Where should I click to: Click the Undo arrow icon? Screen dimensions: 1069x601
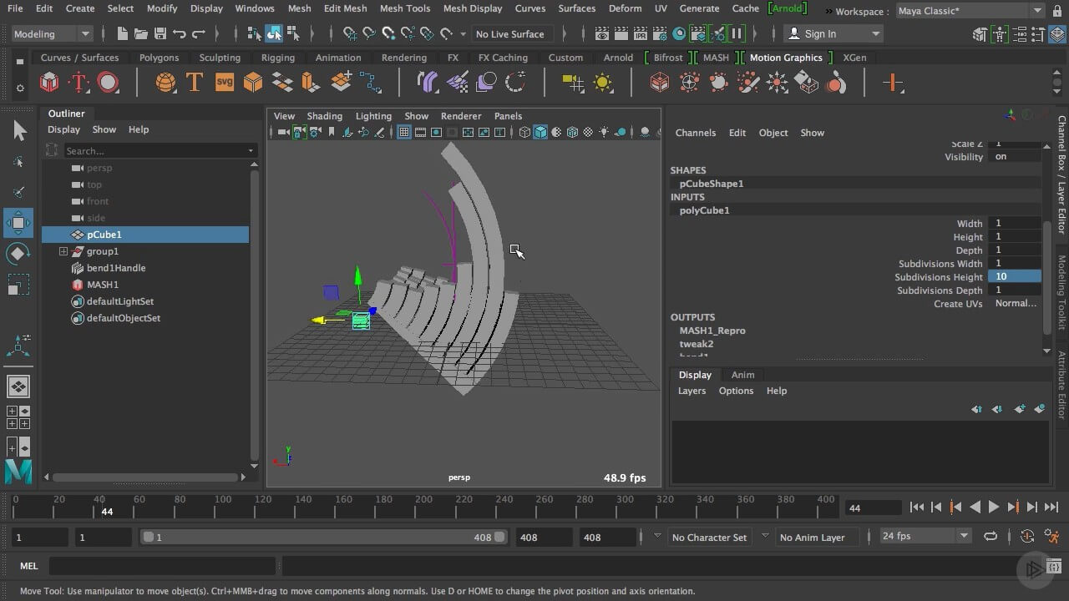[x=180, y=34]
